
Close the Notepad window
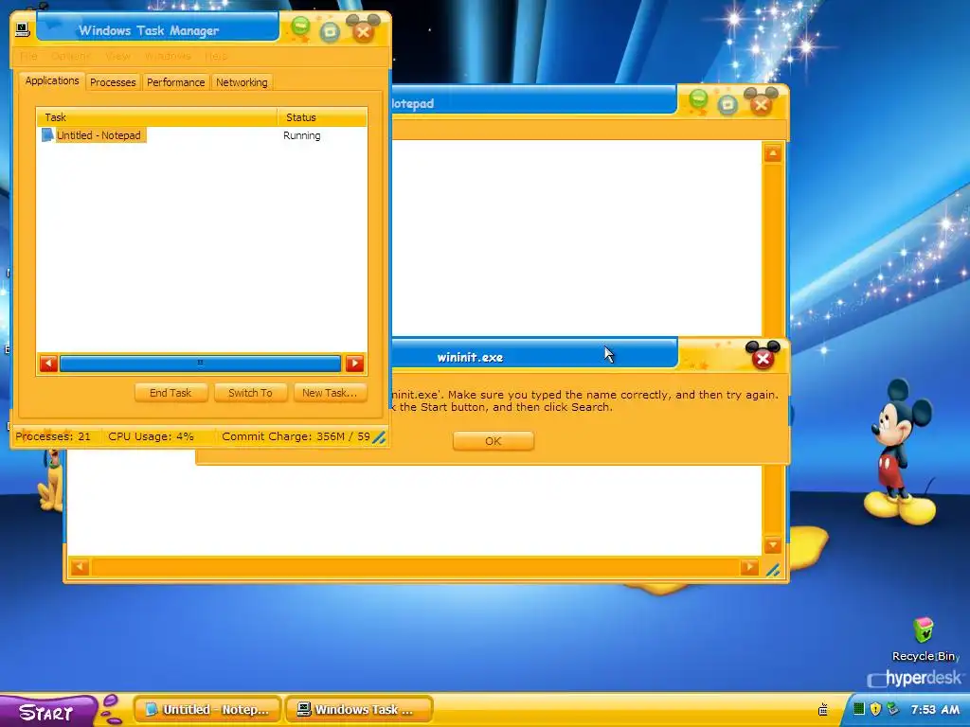[761, 104]
